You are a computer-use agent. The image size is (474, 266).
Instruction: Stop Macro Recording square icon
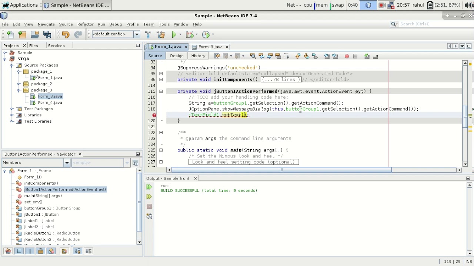point(355,56)
